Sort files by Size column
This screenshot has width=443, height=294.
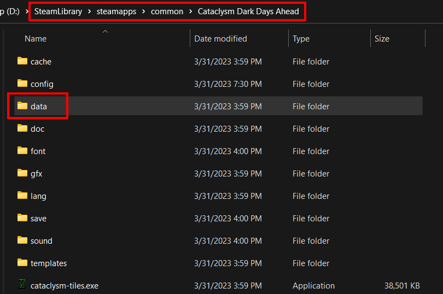(x=382, y=39)
